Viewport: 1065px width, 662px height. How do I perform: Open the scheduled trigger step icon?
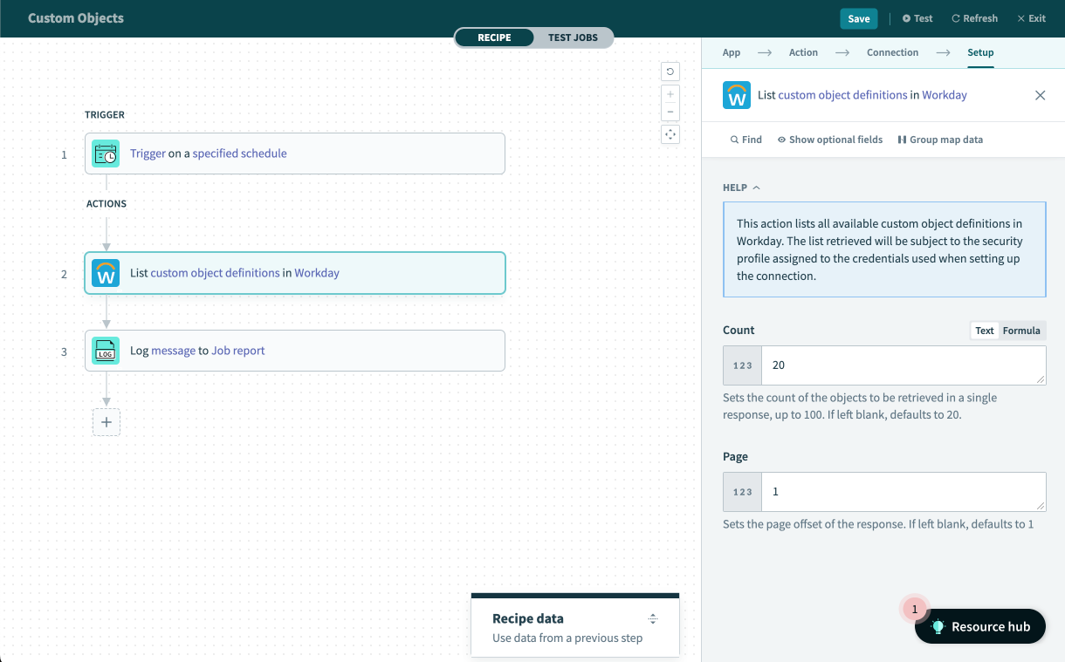[x=106, y=154]
